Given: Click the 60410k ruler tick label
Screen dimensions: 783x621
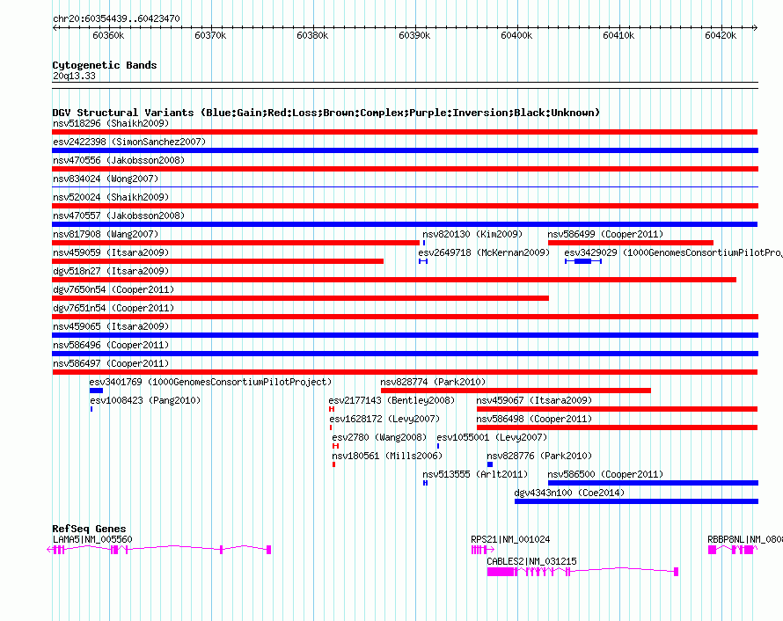Looking at the screenshot, I should (618, 35).
